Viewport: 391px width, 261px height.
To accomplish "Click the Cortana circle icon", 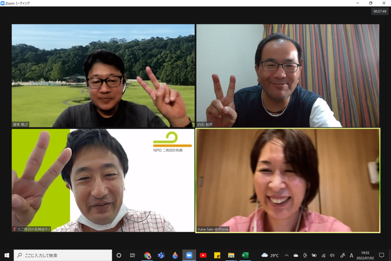I will pyautogui.click(x=119, y=255).
